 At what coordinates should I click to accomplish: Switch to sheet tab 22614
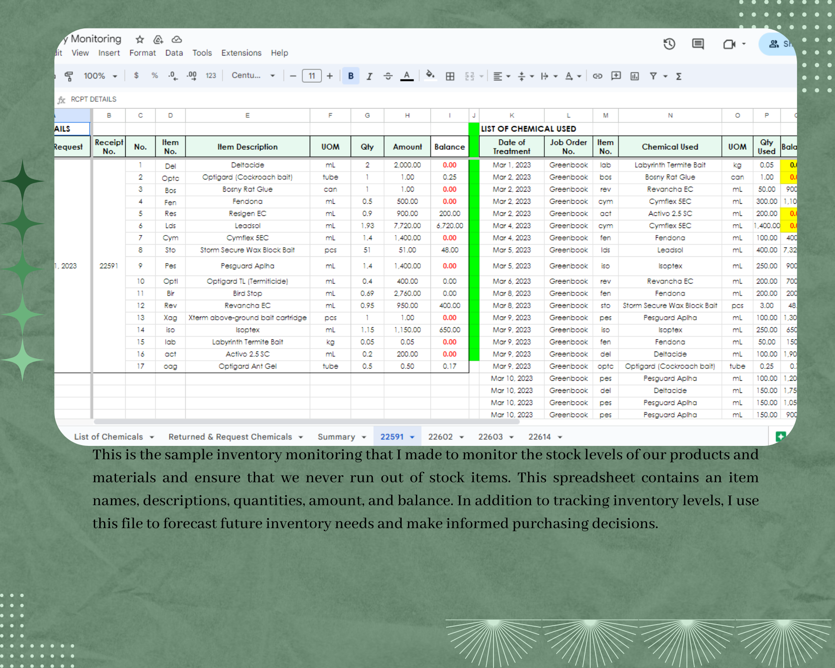tap(540, 437)
